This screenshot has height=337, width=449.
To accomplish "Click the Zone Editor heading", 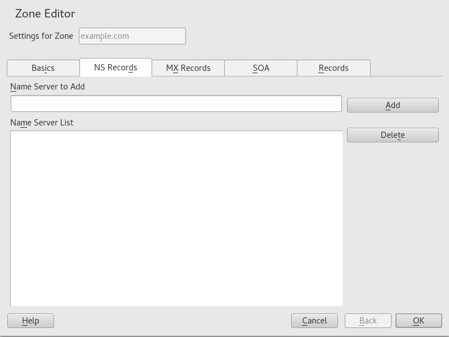I will (x=45, y=14).
